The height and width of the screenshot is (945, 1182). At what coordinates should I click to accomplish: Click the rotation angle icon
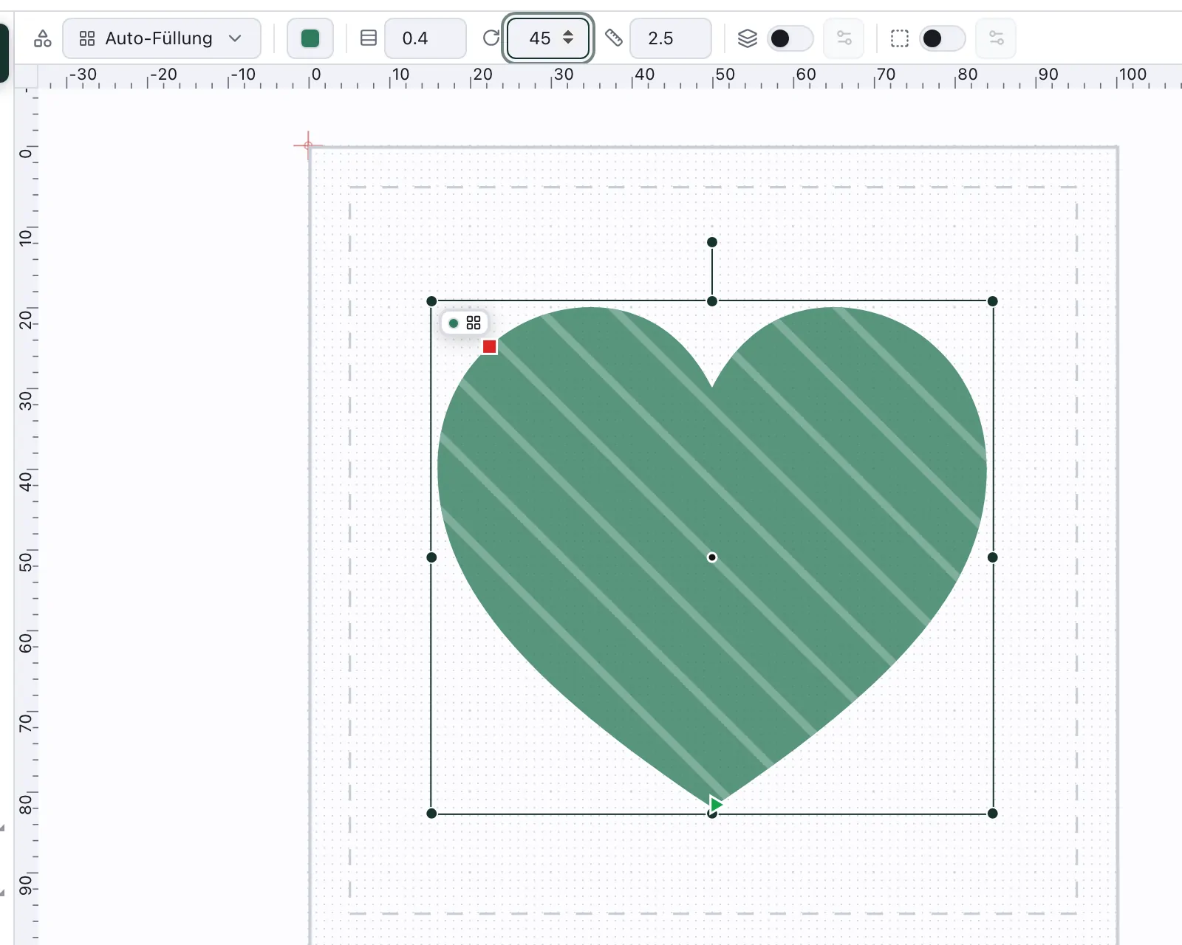click(491, 38)
